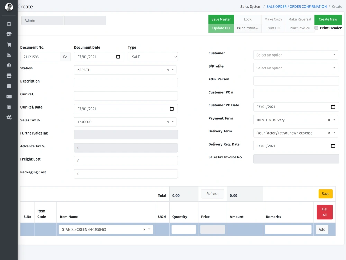
Task: Open the shopping cart module
Action: [9, 44]
